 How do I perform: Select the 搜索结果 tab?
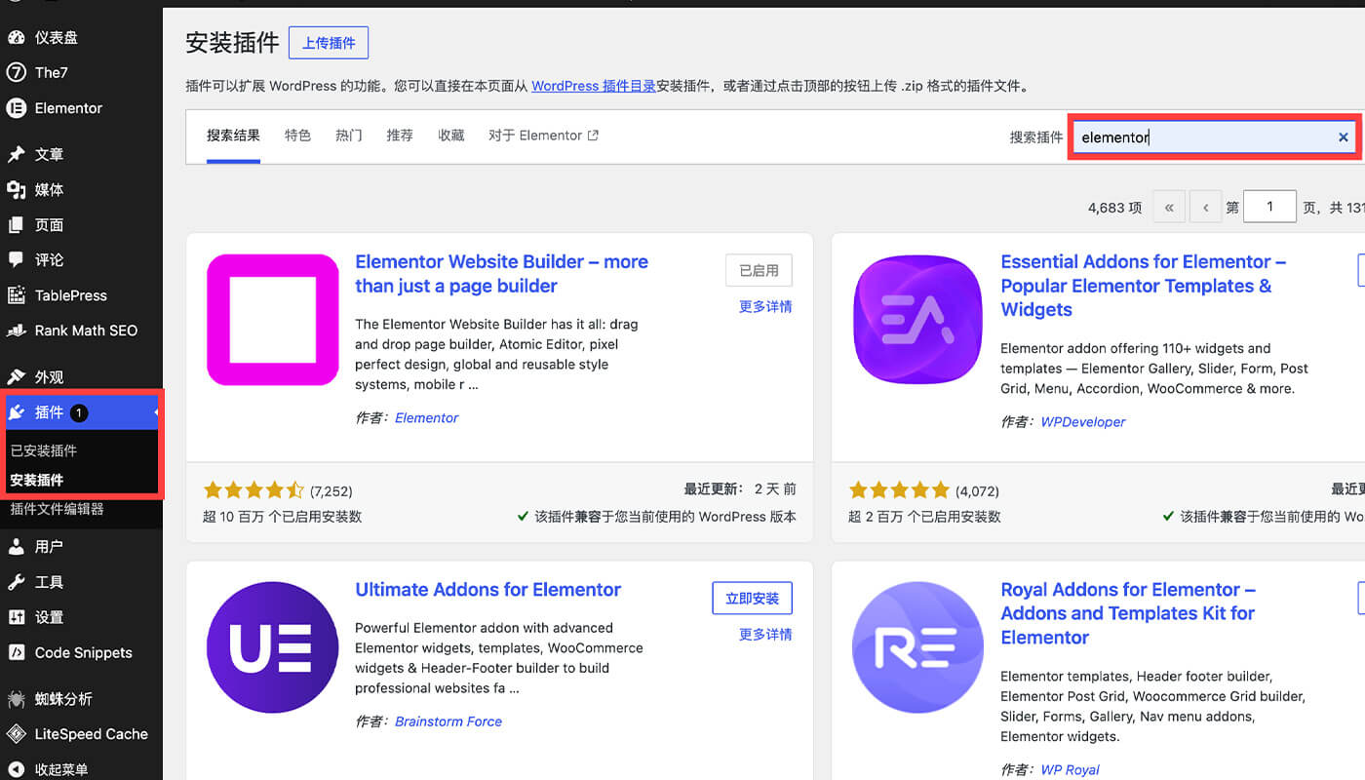pyautogui.click(x=233, y=136)
